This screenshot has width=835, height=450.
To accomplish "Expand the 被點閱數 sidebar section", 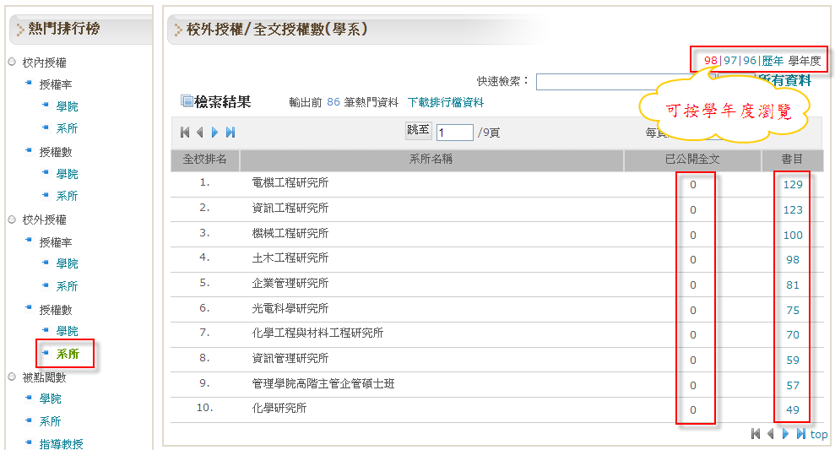I will 45,377.
